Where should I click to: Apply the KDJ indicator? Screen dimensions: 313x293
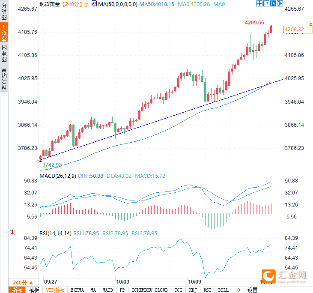pos(193,290)
